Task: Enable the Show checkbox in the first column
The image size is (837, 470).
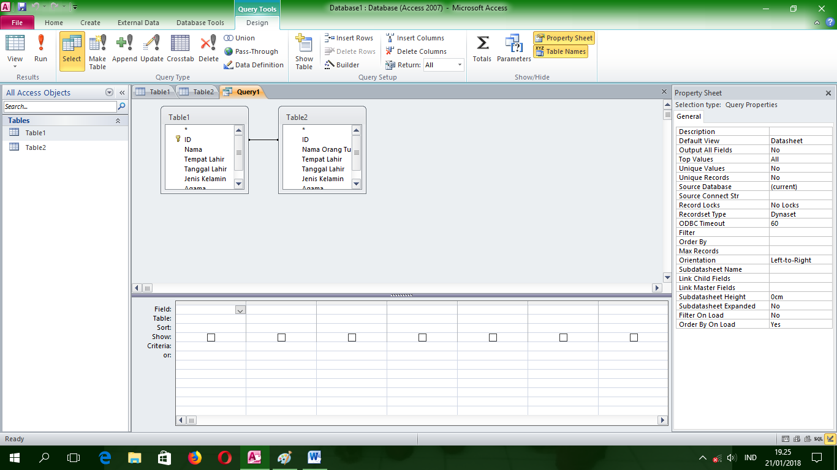Action: click(211, 337)
